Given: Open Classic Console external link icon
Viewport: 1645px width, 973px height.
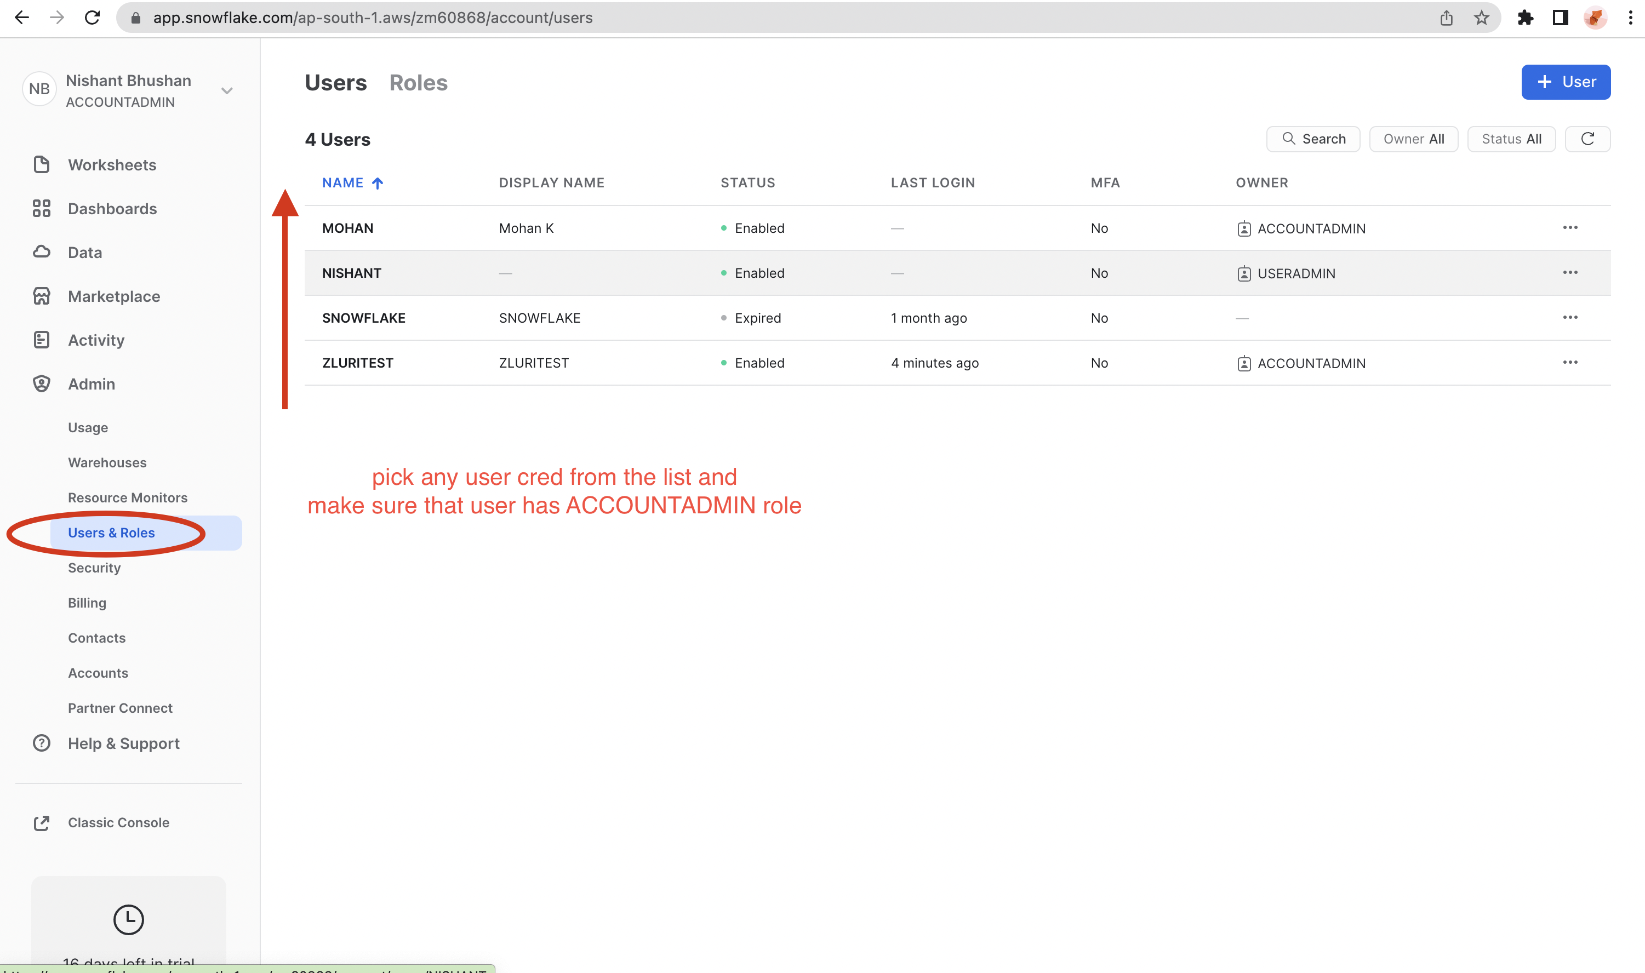Looking at the screenshot, I should coord(41,823).
